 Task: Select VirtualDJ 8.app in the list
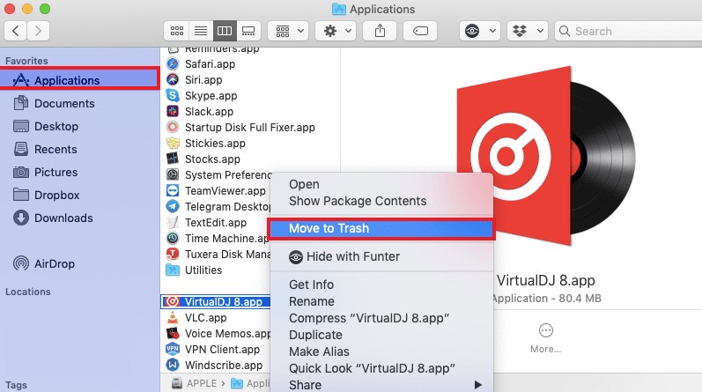[215, 301]
